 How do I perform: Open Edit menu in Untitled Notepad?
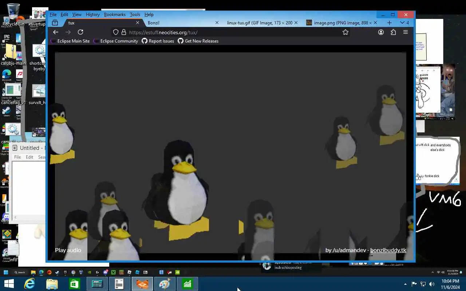[x=29, y=157]
